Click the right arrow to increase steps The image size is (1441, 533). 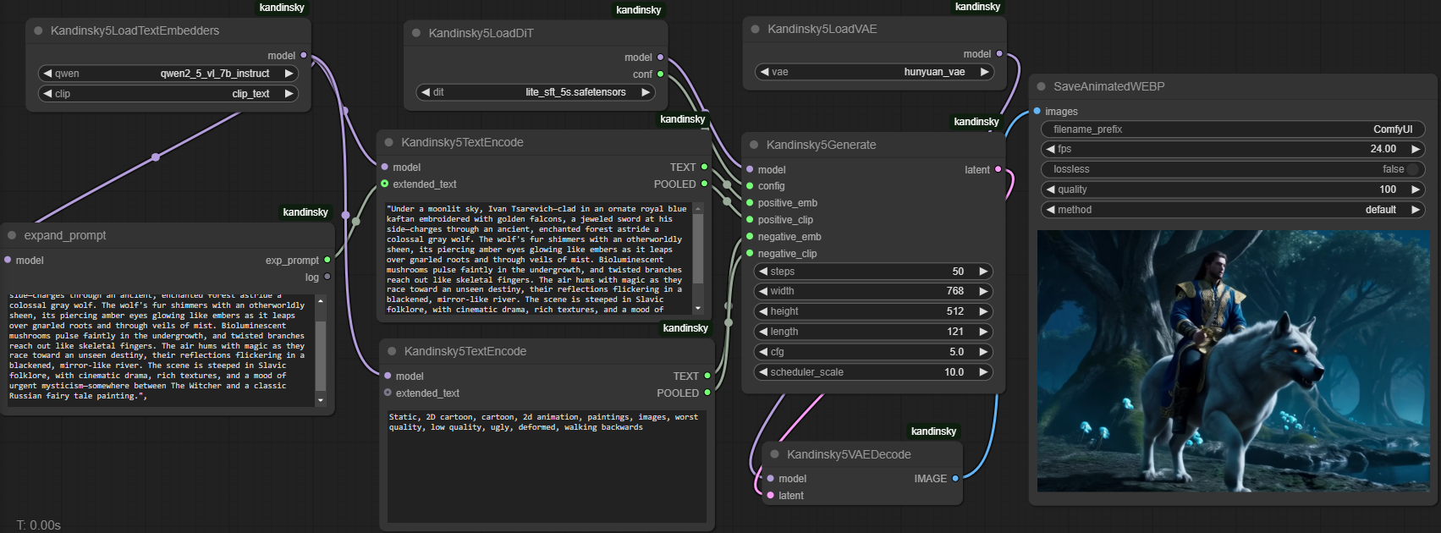point(983,272)
